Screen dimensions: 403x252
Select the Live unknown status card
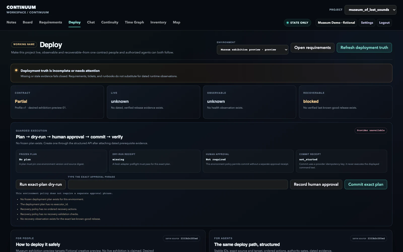click(153, 102)
